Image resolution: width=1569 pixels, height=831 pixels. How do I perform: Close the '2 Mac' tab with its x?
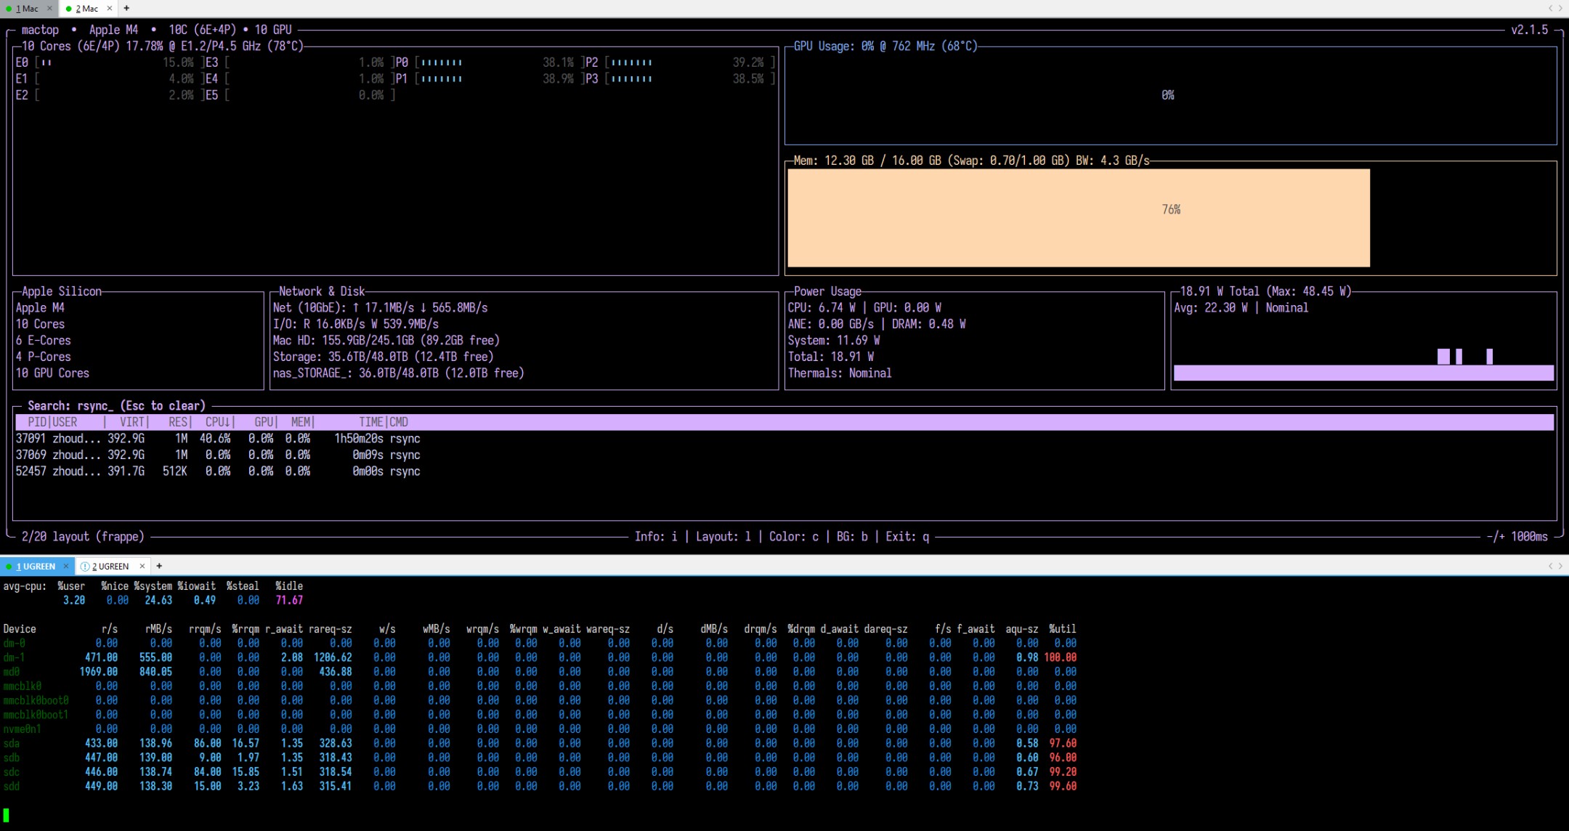point(110,9)
